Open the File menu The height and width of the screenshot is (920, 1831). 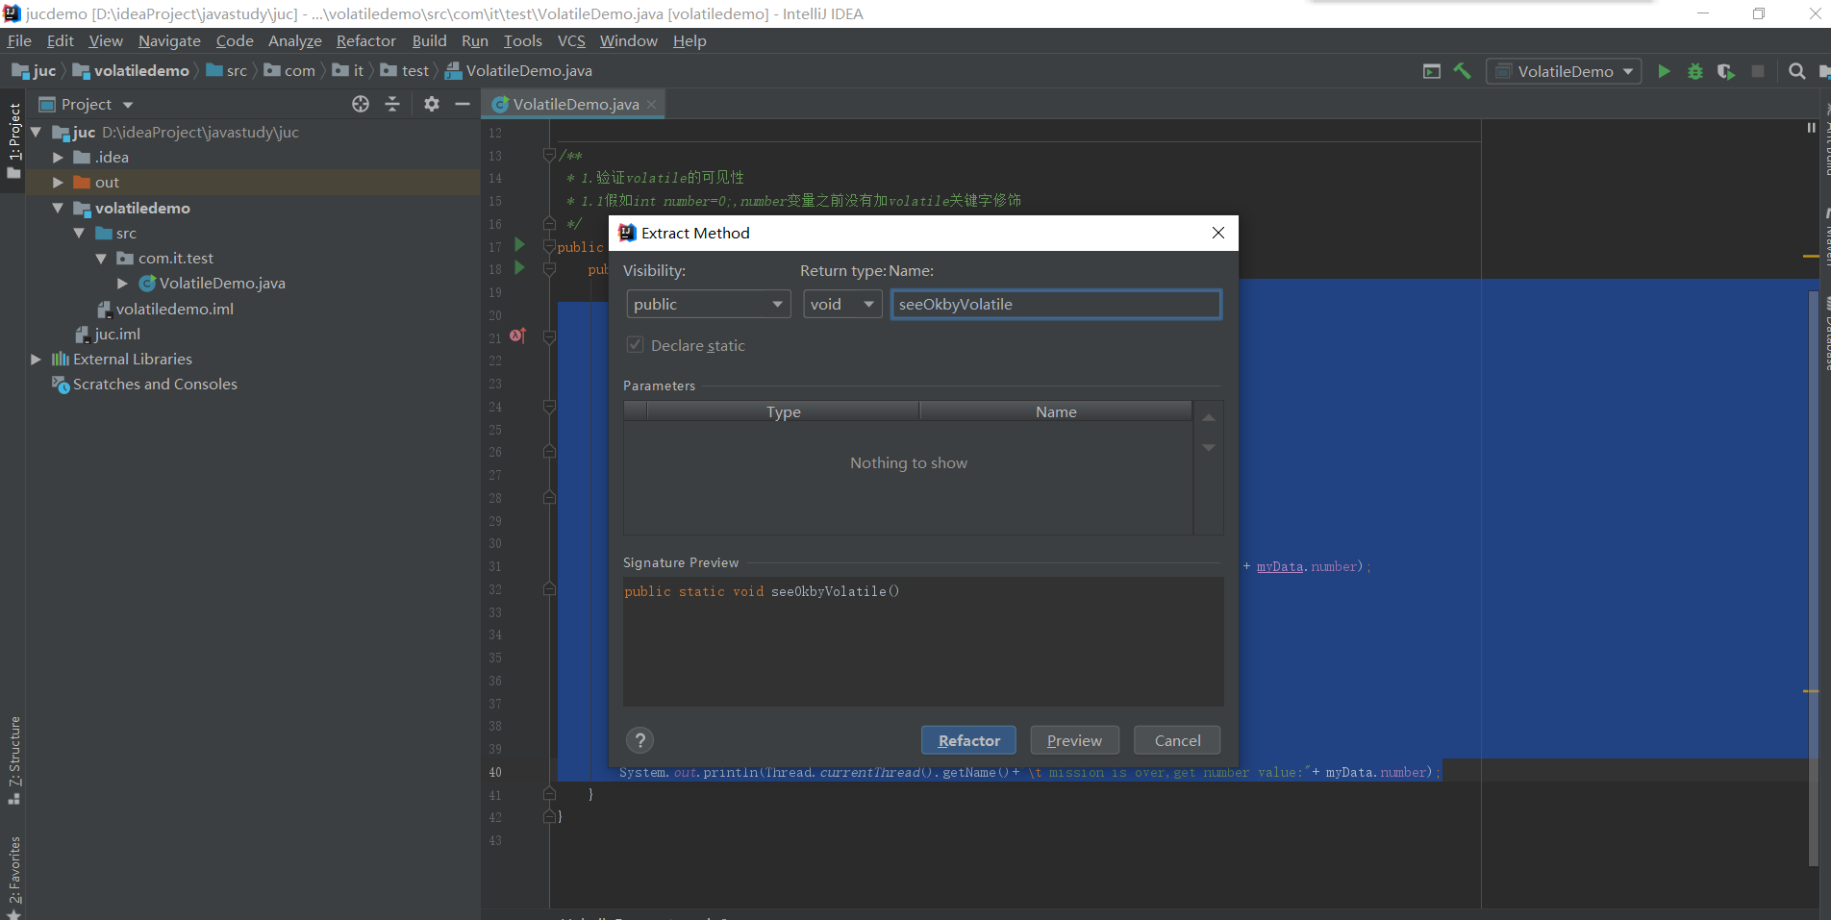(x=19, y=40)
